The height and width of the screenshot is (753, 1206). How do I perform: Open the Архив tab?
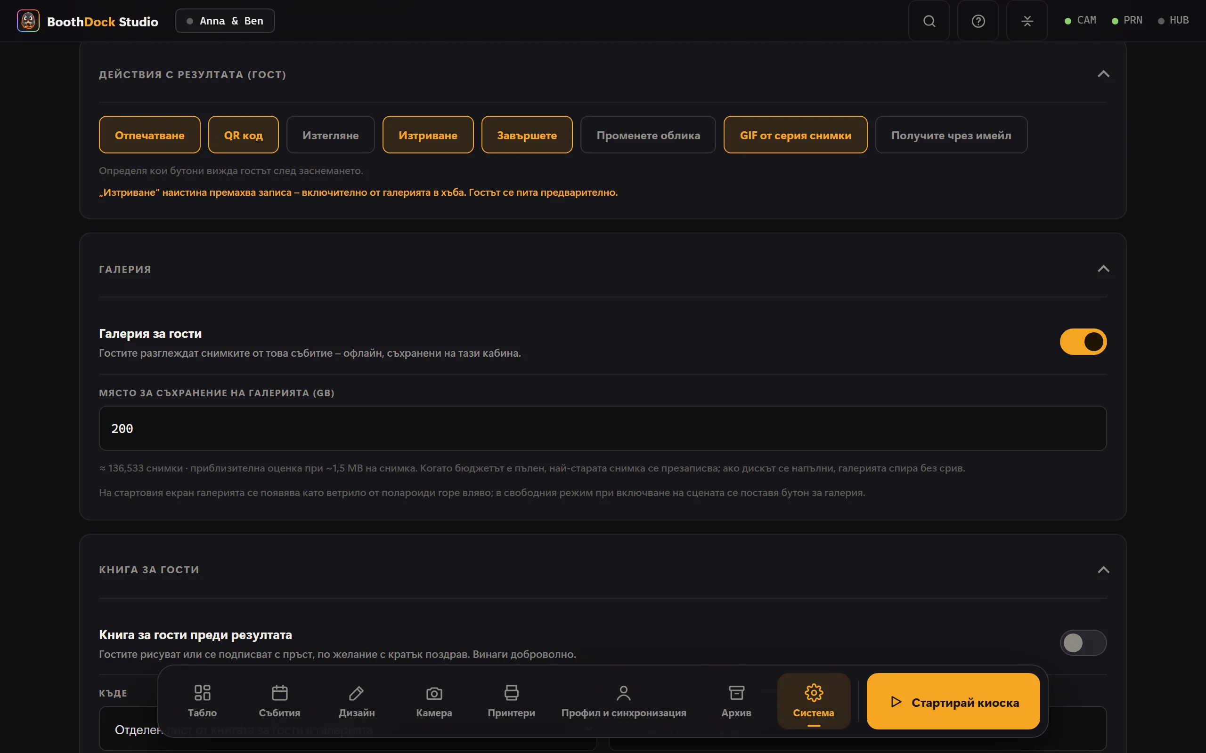pos(736,701)
